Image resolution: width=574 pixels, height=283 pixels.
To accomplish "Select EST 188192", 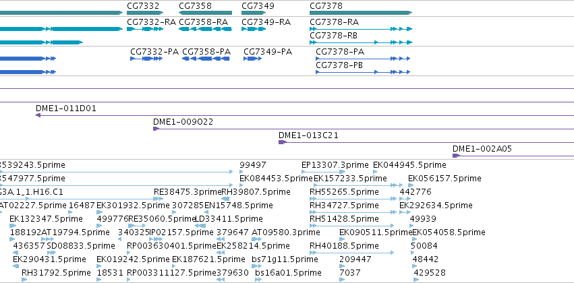I will [x=26, y=232].
